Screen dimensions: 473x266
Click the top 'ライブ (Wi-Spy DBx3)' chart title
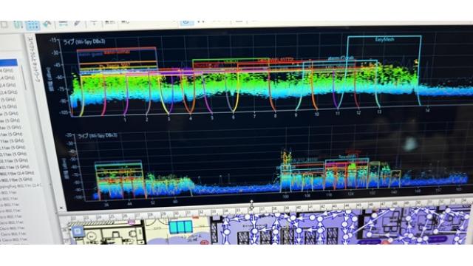[x=84, y=41]
